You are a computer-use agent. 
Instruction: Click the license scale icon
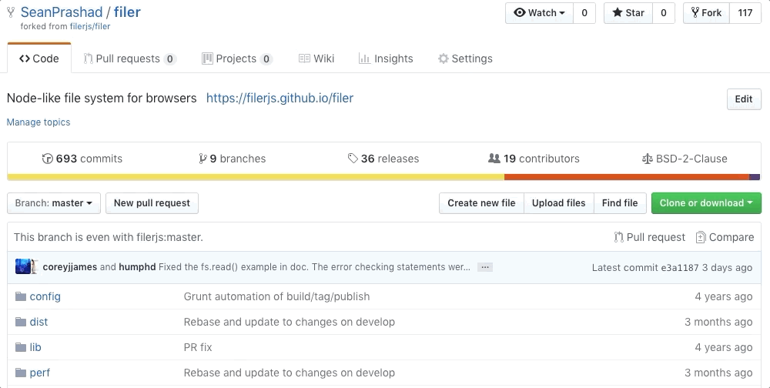(648, 159)
